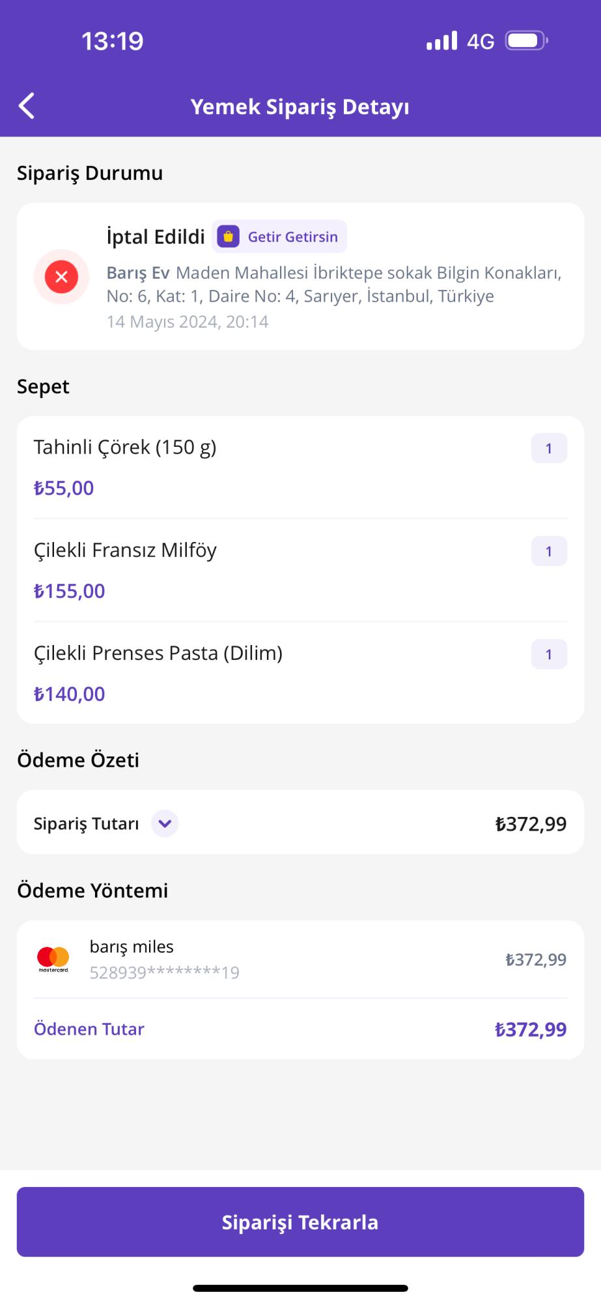The width and height of the screenshot is (601, 1303).
Task: Tap the battery status icon
Action: (527, 41)
